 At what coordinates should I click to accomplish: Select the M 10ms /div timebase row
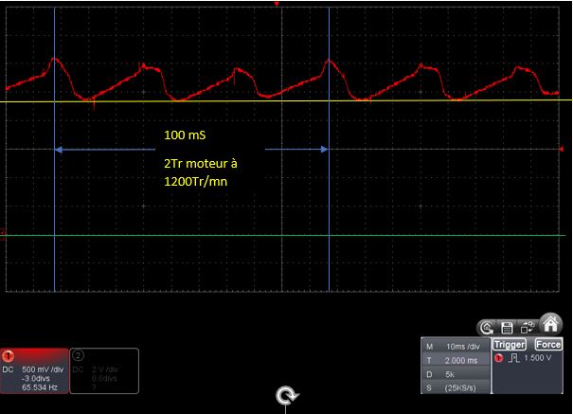(456, 347)
